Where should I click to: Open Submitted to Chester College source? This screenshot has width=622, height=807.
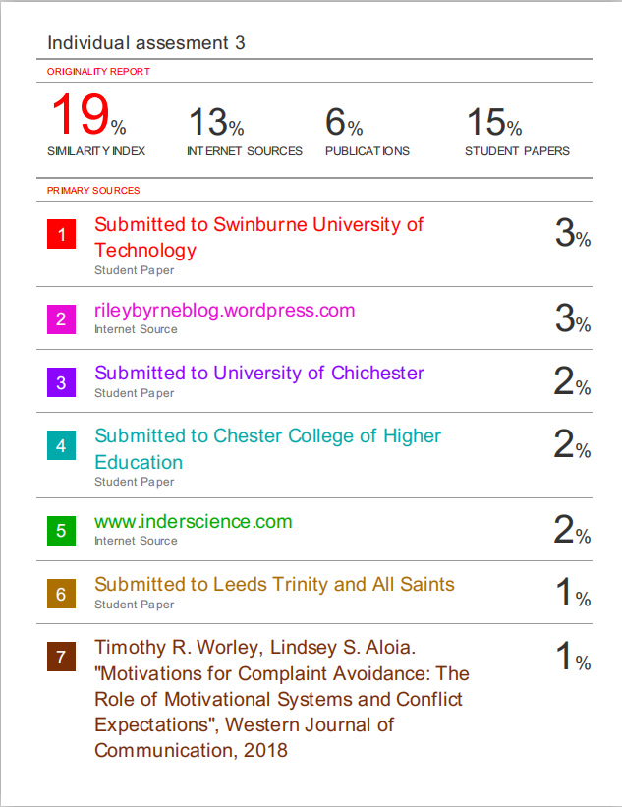coord(267,448)
